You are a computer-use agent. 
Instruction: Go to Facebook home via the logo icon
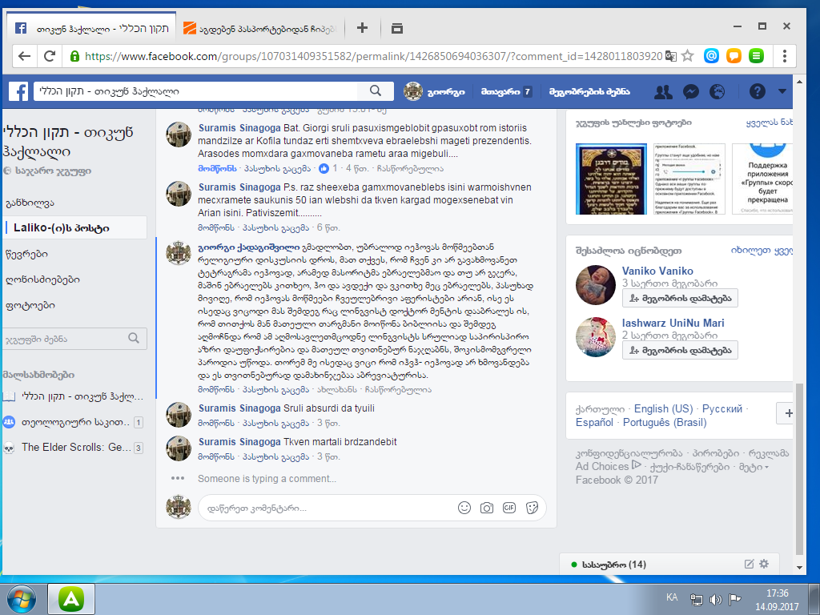coord(19,91)
